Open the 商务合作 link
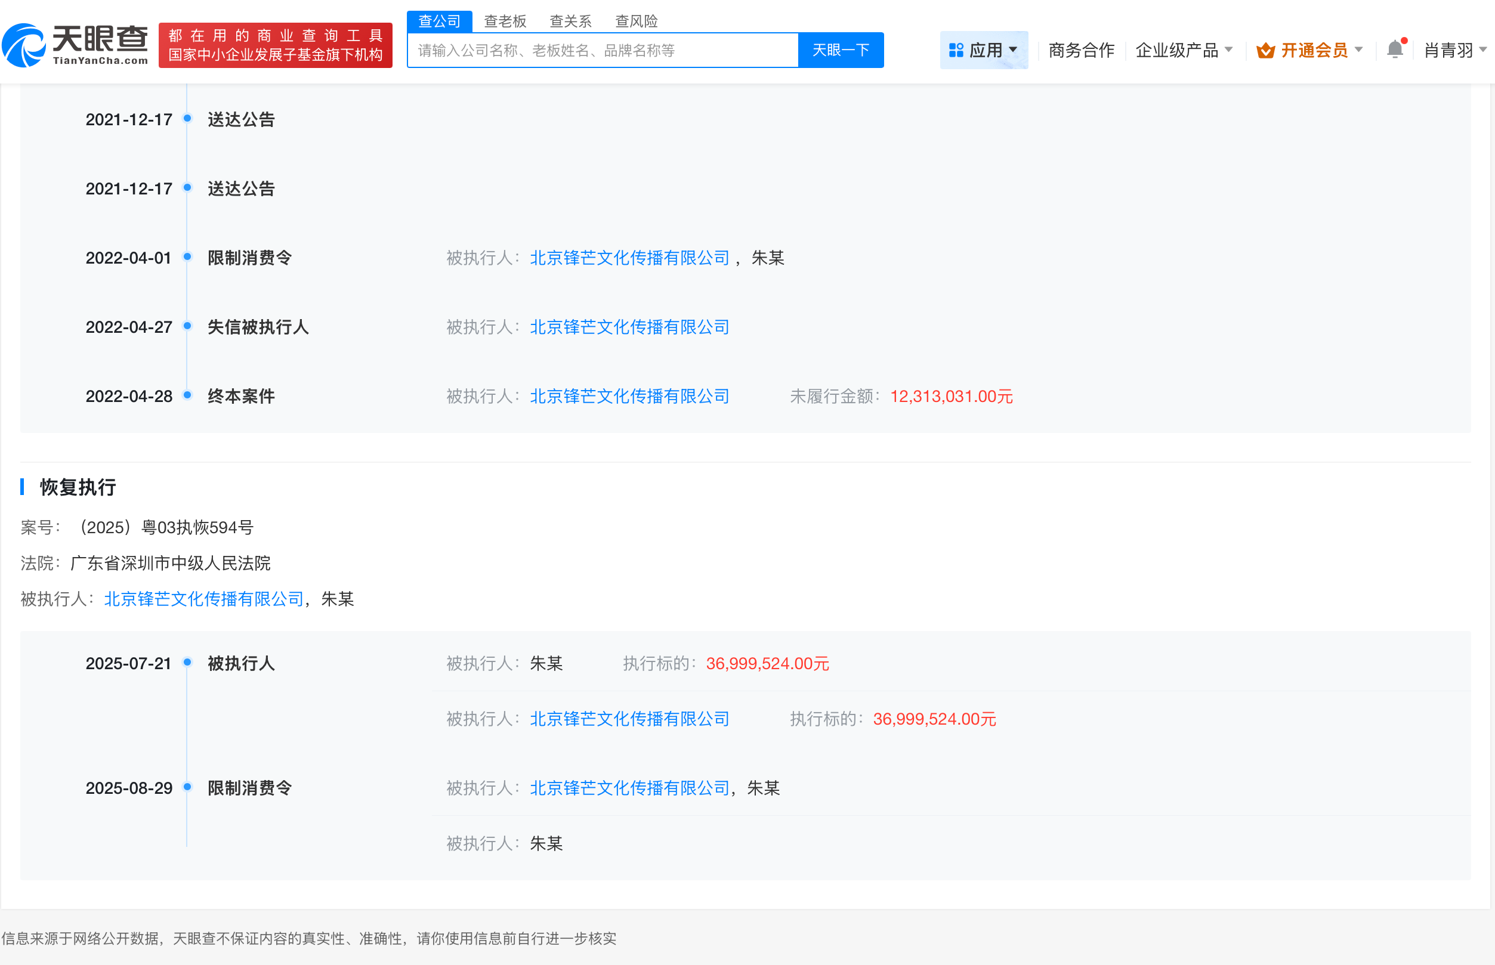 coord(1080,50)
